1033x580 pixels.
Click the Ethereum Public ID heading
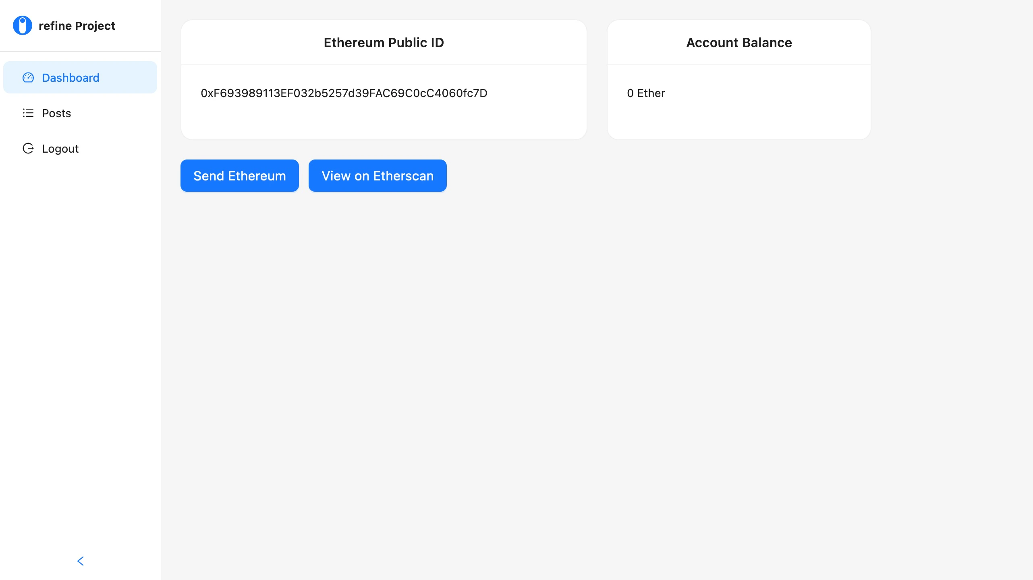384,42
